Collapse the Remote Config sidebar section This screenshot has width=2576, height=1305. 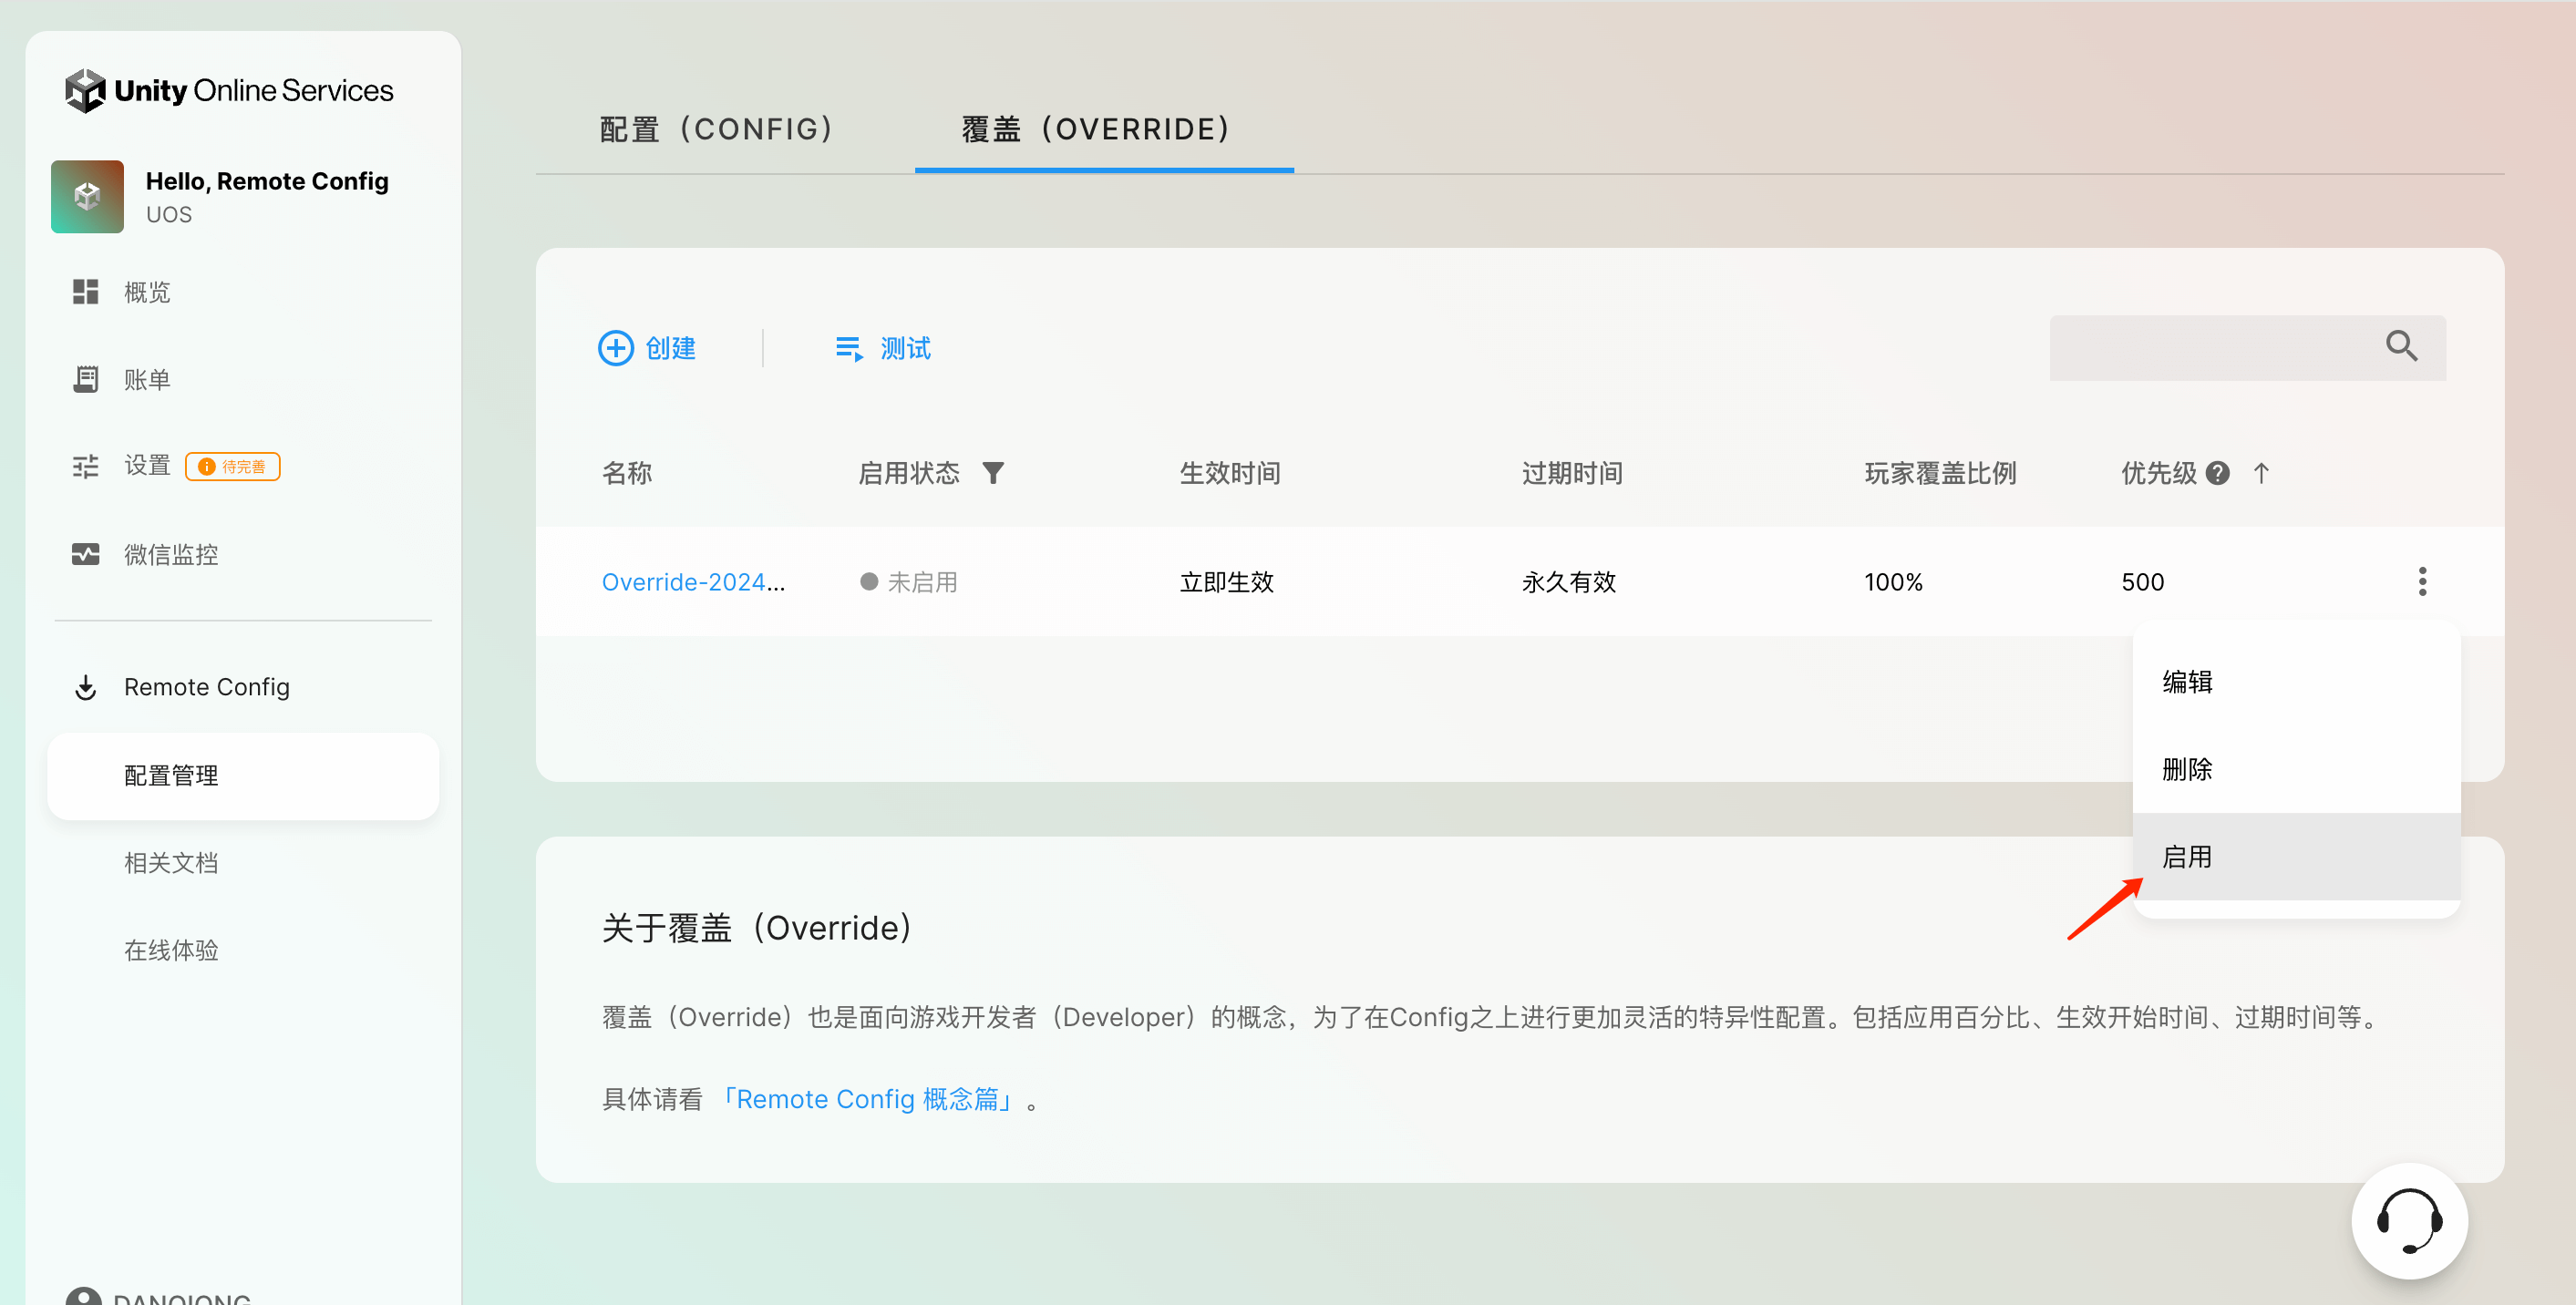(206, 688)
